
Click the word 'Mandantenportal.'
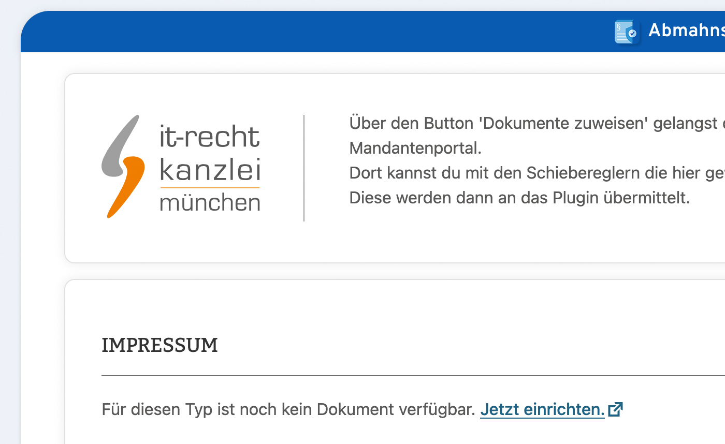coord(415,149)
